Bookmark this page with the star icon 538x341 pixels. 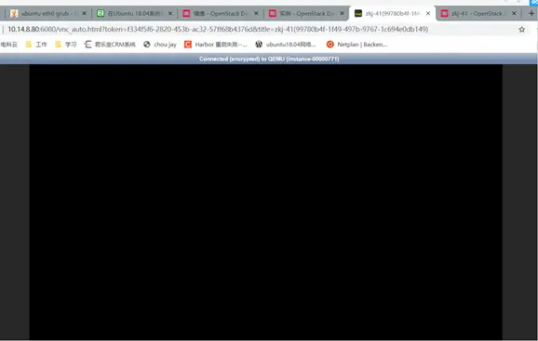click(x=522, y=30)
